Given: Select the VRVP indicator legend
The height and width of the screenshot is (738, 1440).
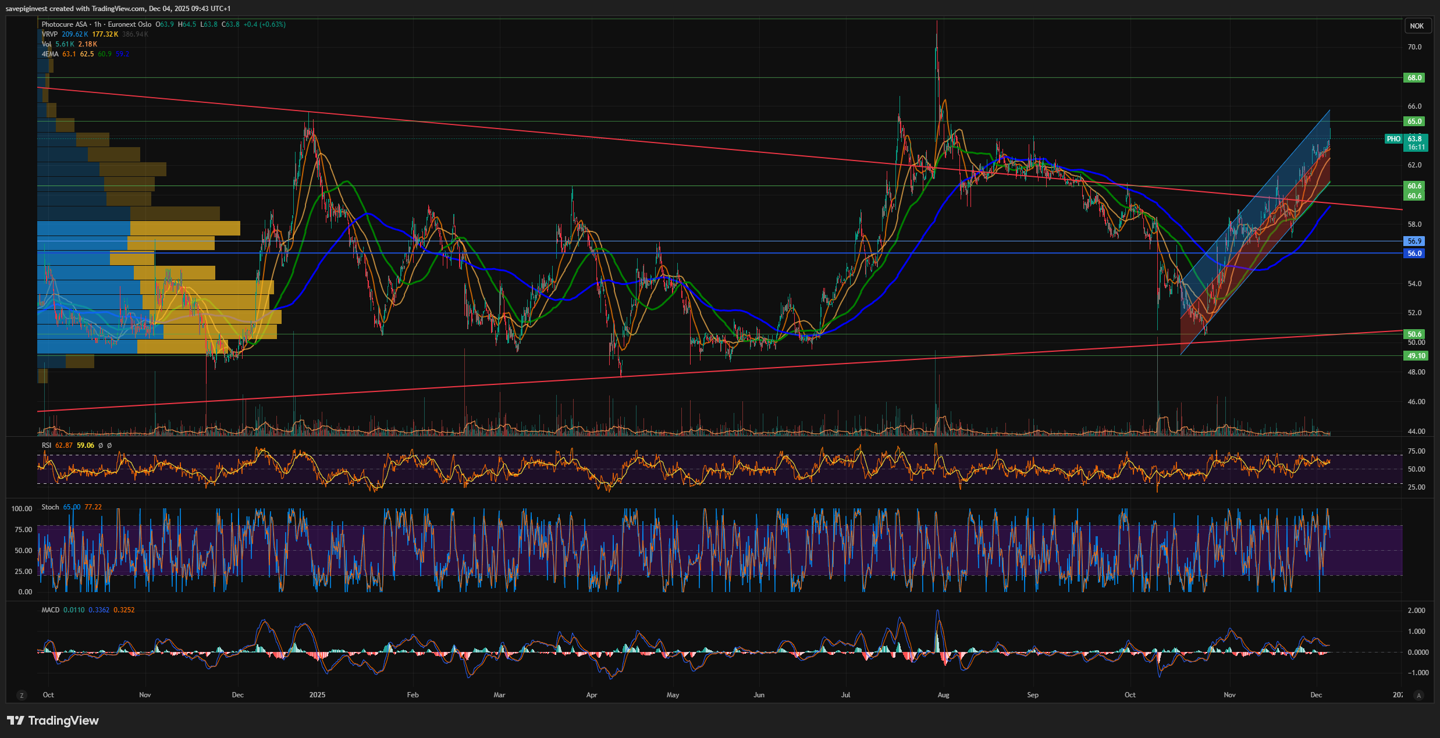Looking at the screenshot, I should pos(49,34).
